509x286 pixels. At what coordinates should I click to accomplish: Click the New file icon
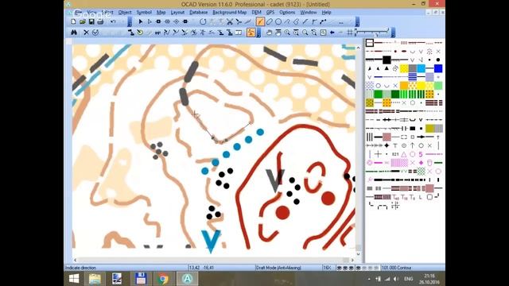point(73,21)
